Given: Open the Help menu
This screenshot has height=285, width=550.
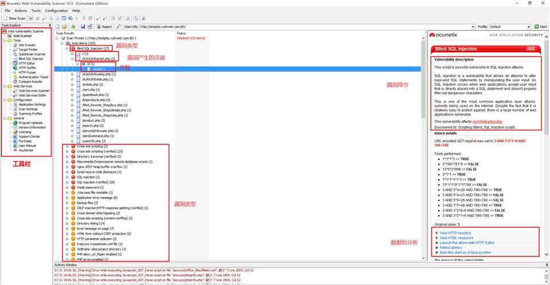Looking at the screenshot, I should pyautogui.click(x=76, y=10).
